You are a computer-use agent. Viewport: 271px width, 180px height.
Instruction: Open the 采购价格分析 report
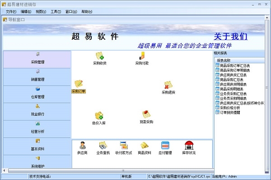(230, 108)
